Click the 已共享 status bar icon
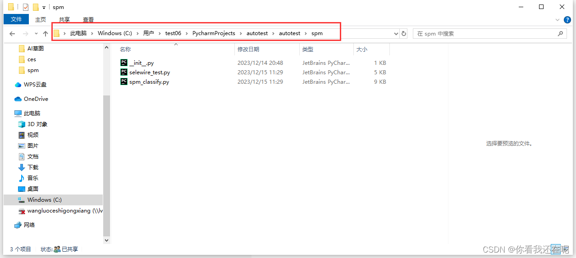Screen dimensions: 576x258 57,249
